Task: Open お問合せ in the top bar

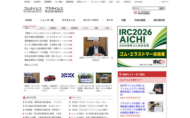Action: pos(127,2)
